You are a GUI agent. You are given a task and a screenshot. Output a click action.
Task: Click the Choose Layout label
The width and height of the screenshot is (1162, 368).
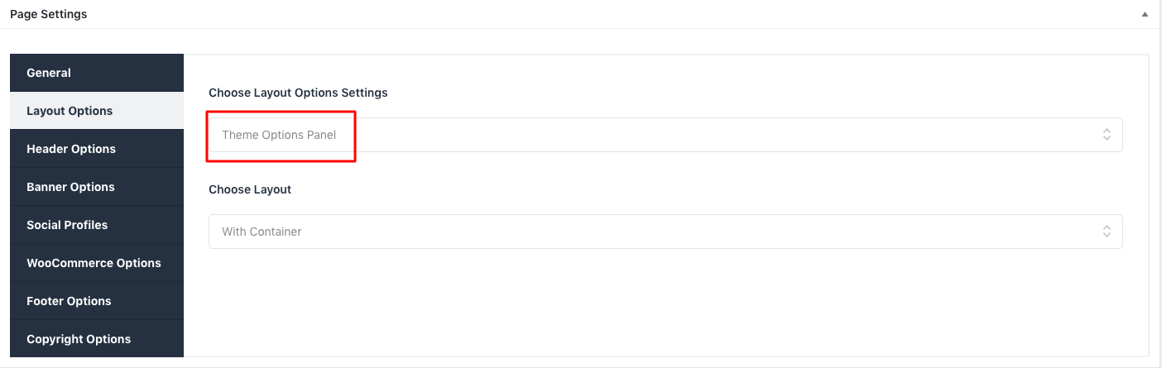point(250,189)
